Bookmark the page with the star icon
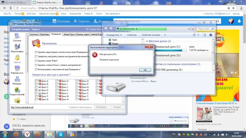 click(233, 8)
